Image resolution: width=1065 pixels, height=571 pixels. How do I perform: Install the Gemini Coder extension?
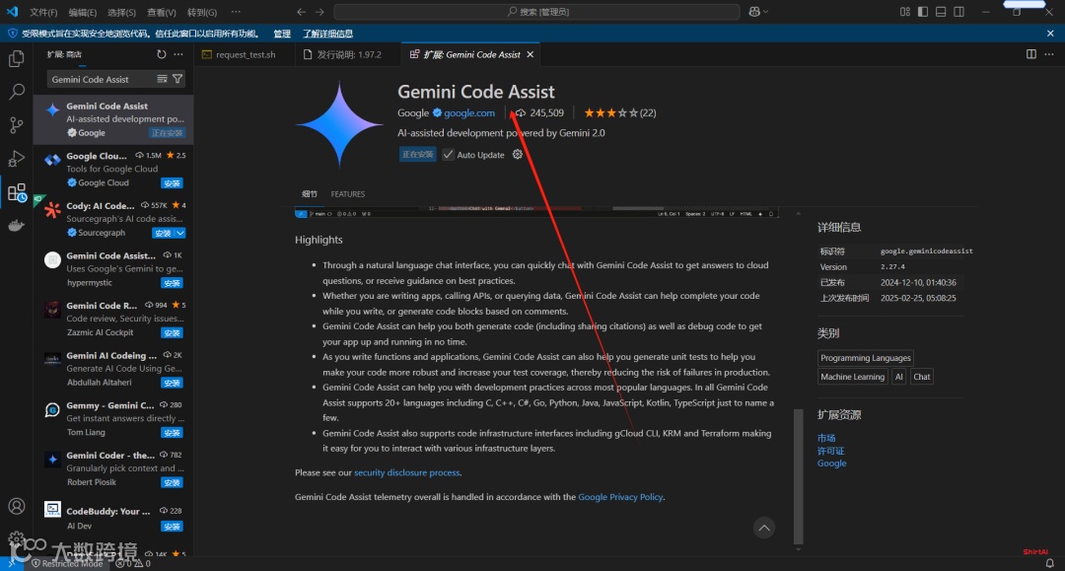point(172,482)
